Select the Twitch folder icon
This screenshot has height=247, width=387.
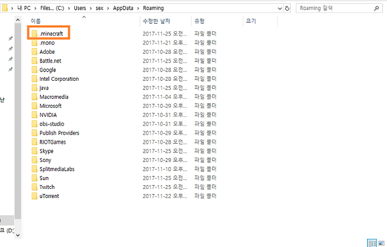pos(34,187)
